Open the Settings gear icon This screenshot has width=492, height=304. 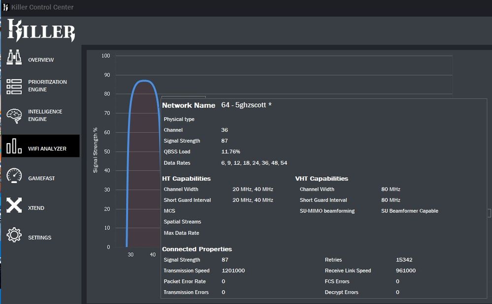point(14,235)
